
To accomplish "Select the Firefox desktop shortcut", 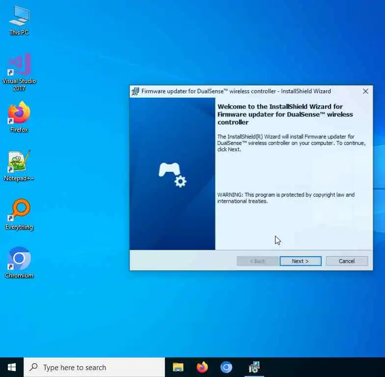I will pyautogui.click(x=19, y=117).
